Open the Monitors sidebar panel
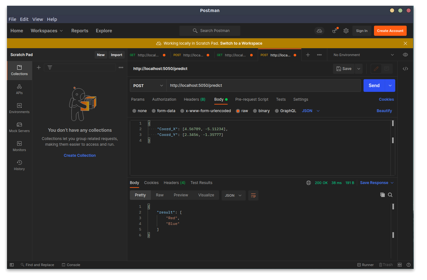 pyautogui.click(x=19, y=146)
